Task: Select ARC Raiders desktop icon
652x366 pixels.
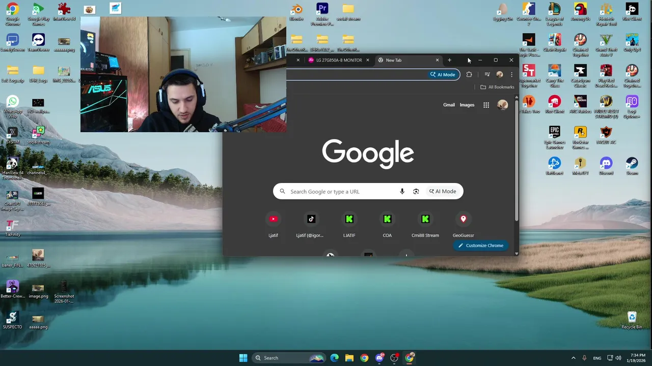Action: 580,104
